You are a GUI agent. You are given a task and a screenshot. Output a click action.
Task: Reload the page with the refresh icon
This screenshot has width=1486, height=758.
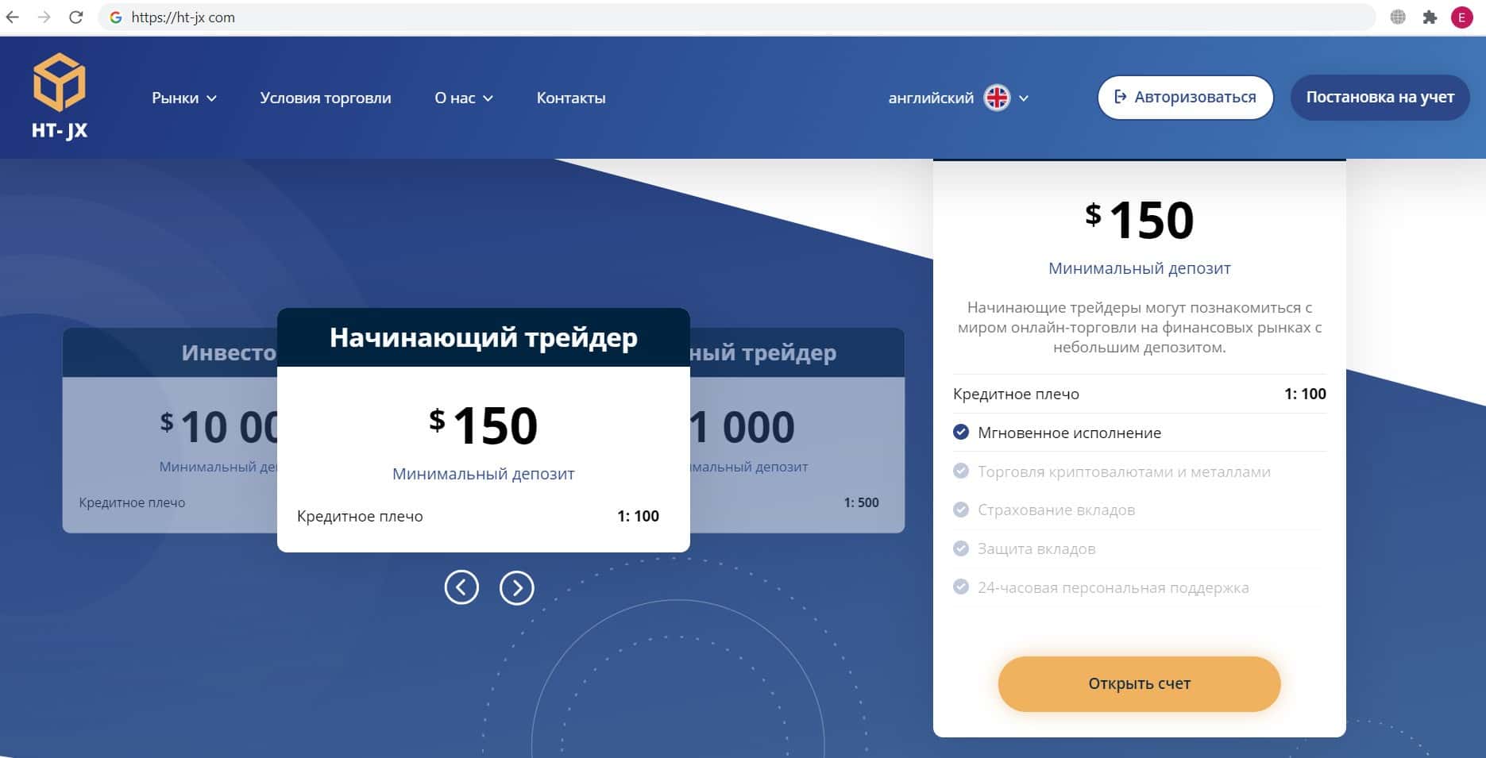[75, 17]
